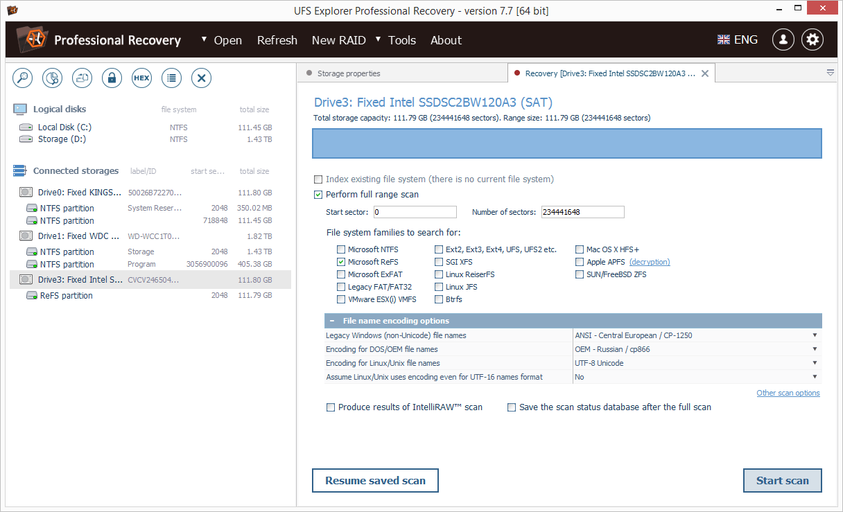The width and height of the screenshot is (843, 512).
Task: Select Storage (D:) logical disk row
Action: click(x=150, y=139)
